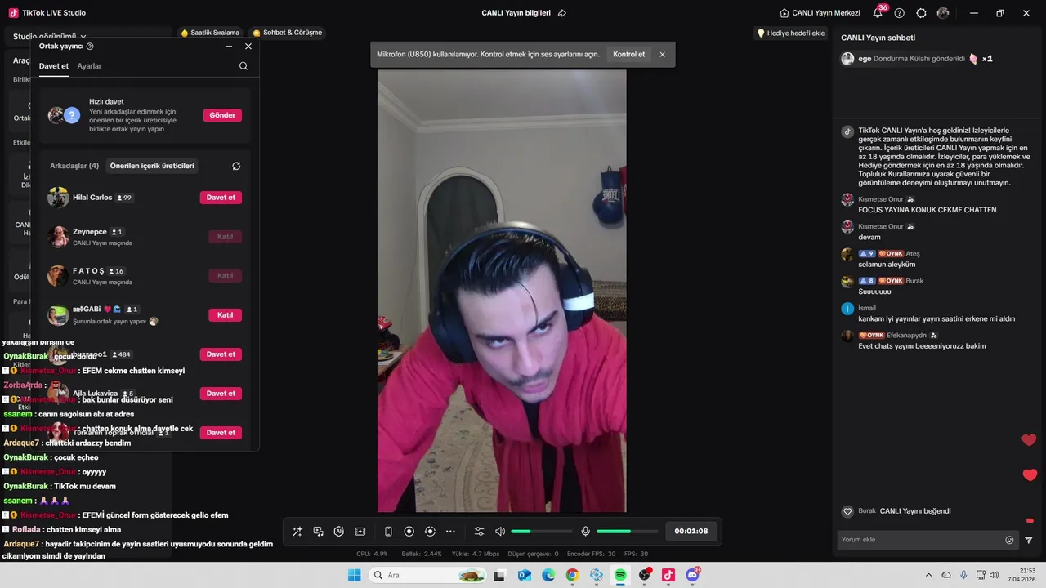
Task: Click the 00:01:08 live timer button
Action: click(691, 531)
